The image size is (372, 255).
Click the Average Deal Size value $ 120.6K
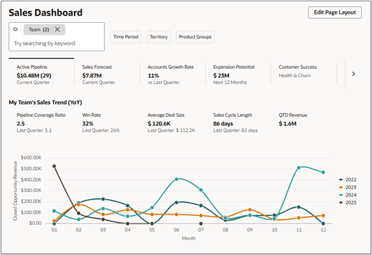pyautogui.click(x=159, y=124)
